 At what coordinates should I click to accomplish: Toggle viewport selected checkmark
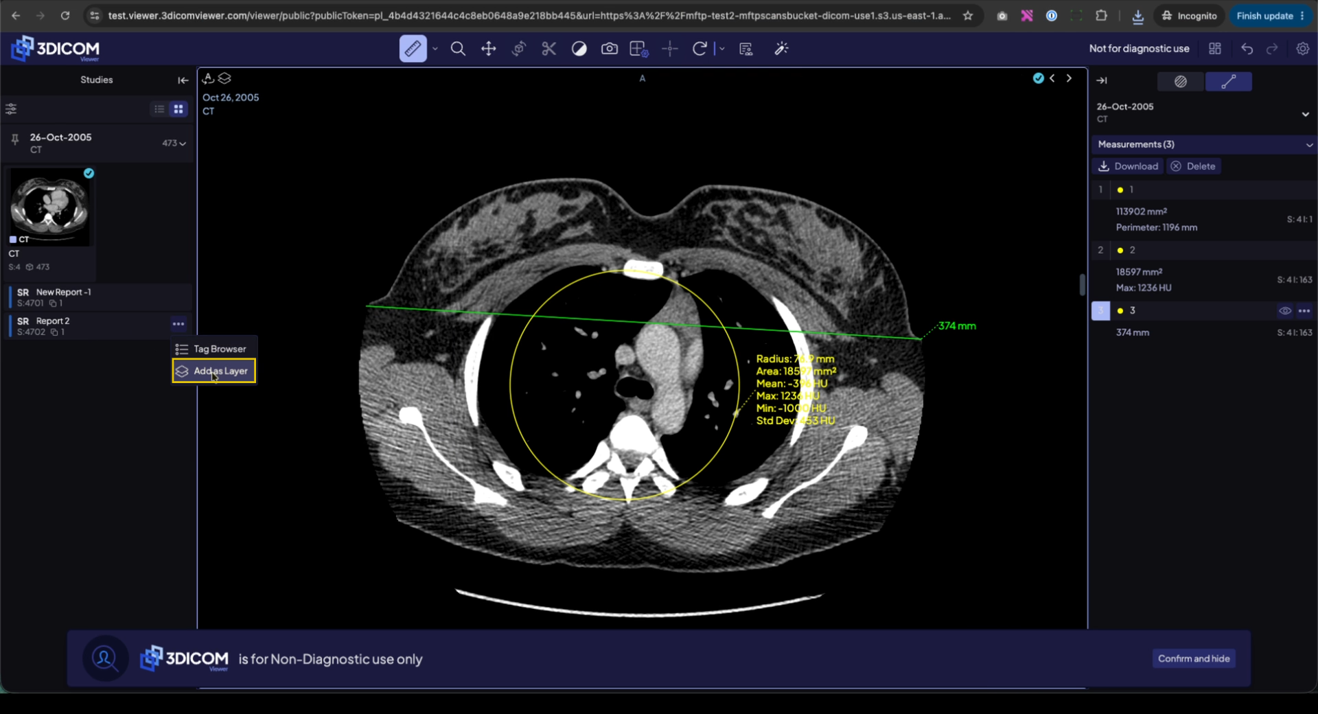1038,78
